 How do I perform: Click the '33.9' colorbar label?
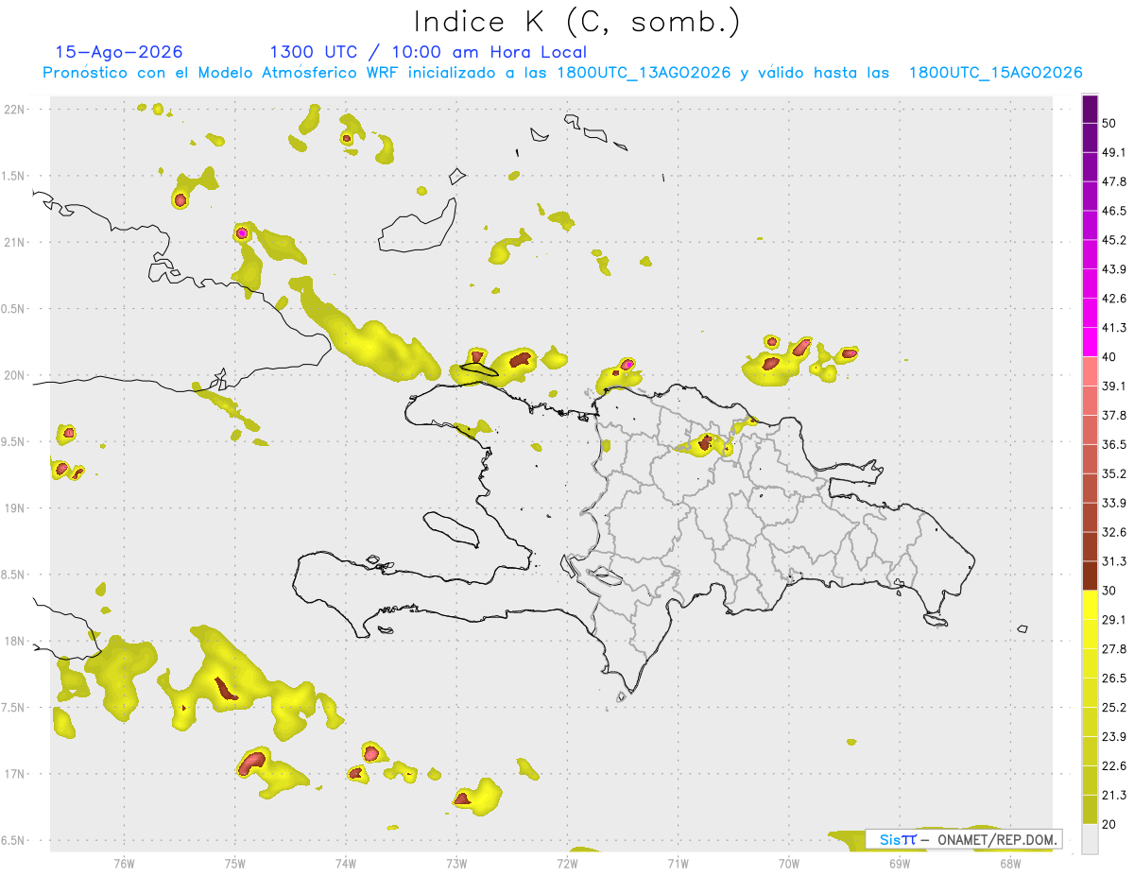click(1114, 503)
